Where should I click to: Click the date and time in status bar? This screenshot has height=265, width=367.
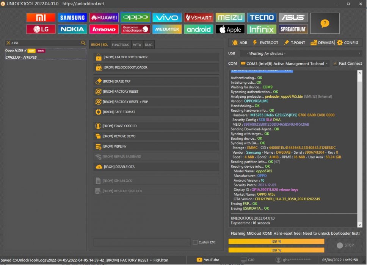tap(340, 260)
